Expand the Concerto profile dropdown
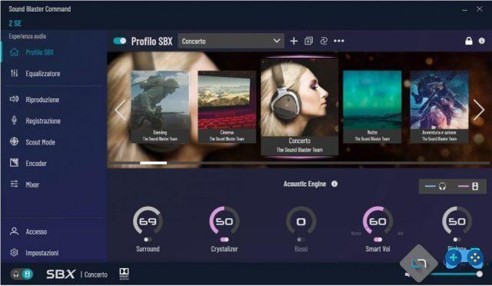The width and height of the screenshot is (492, 286). 231,41
